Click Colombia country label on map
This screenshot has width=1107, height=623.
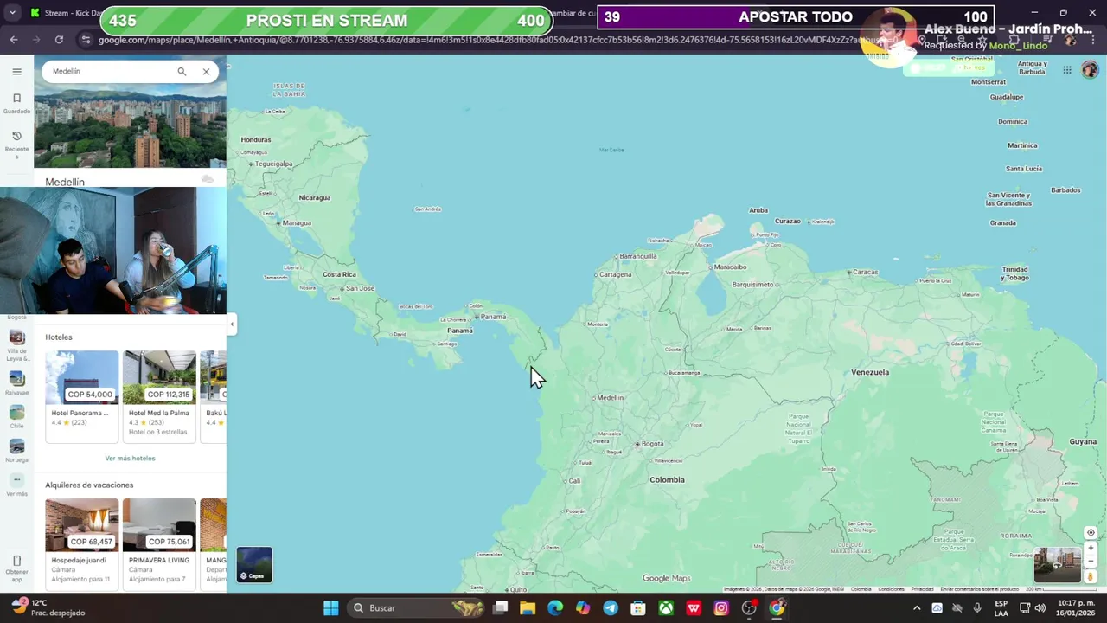tap(667, 479)
